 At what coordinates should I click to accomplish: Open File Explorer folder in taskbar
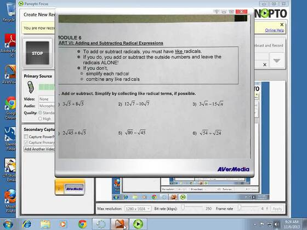tap(45, 224)
